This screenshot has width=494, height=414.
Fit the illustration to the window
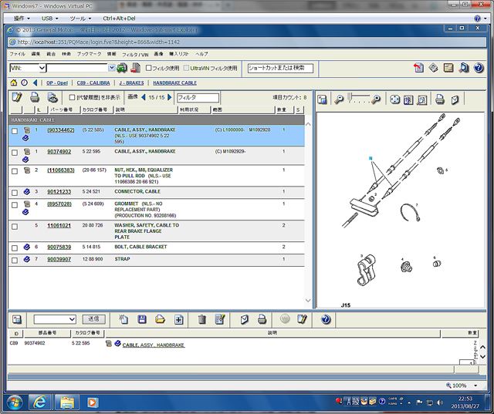point(394,99)
